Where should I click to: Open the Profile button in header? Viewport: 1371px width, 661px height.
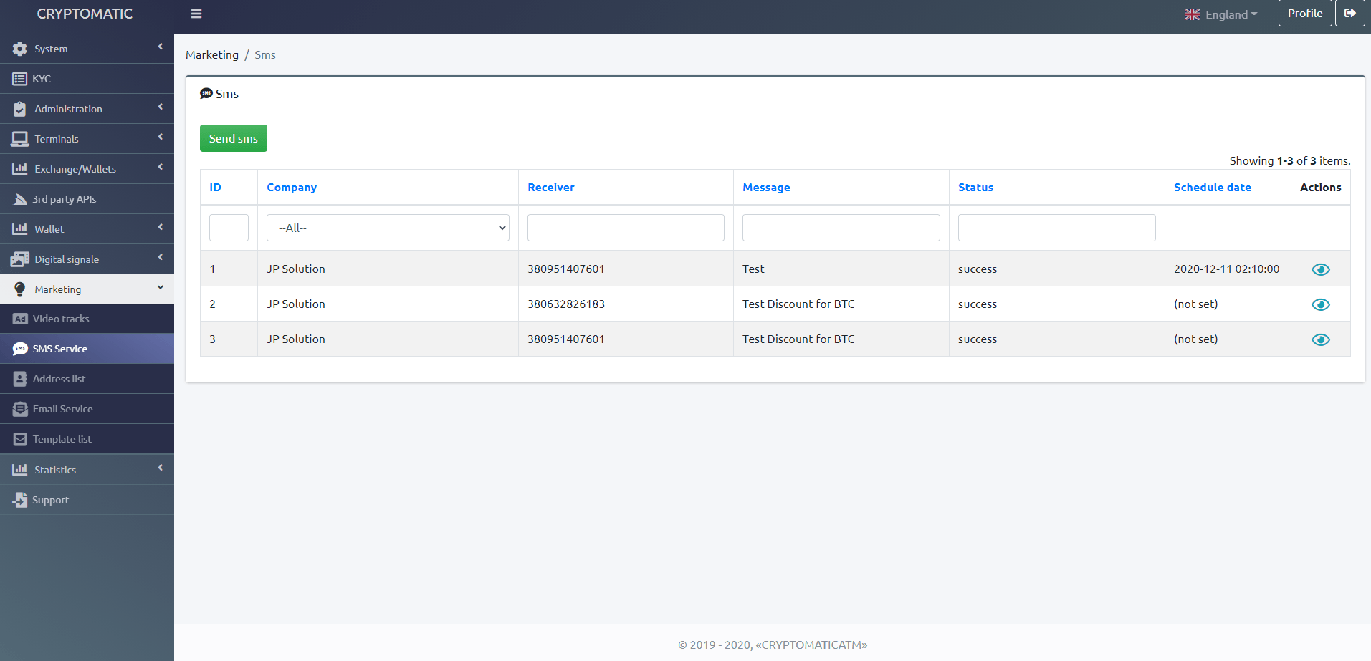point(1304,14)
